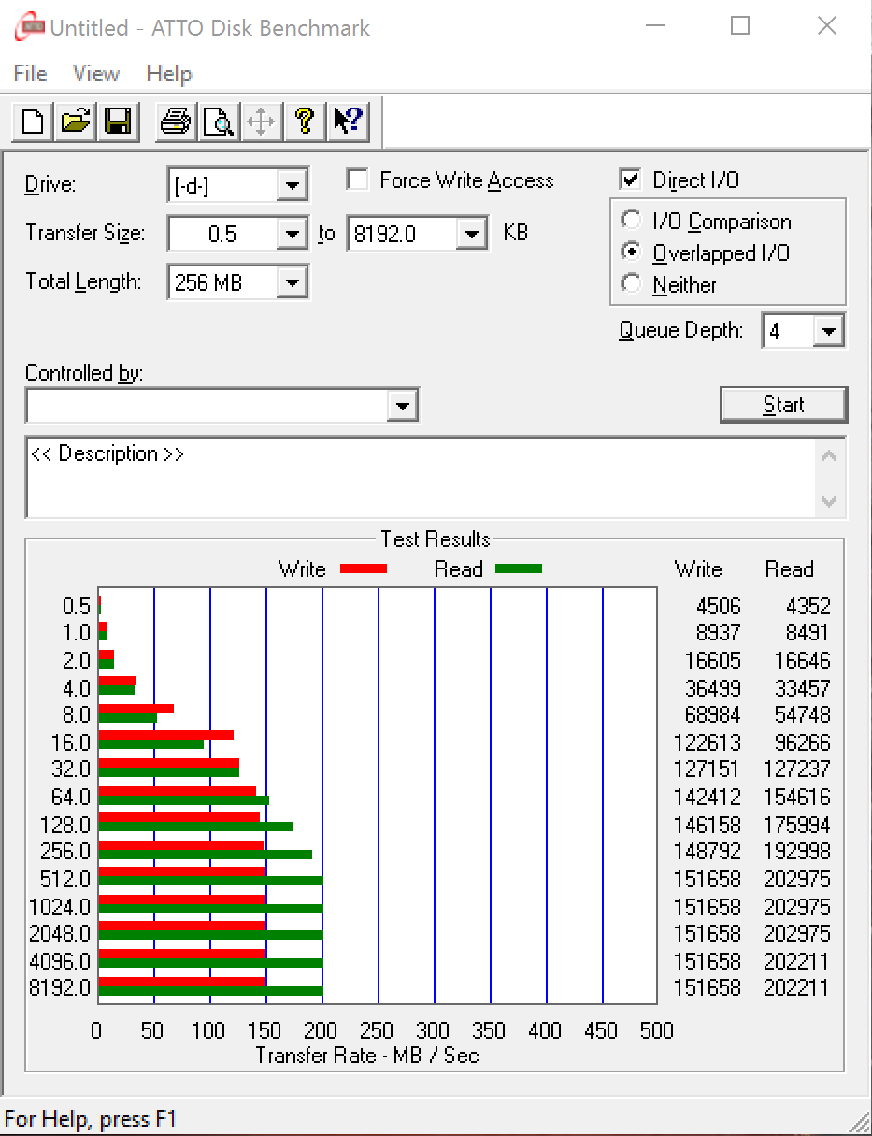The height and width of the screenshot is (1136, 872).
Task: Open the minimum Transfer Size 0.5 dropdown
Action: coord(293,234)
